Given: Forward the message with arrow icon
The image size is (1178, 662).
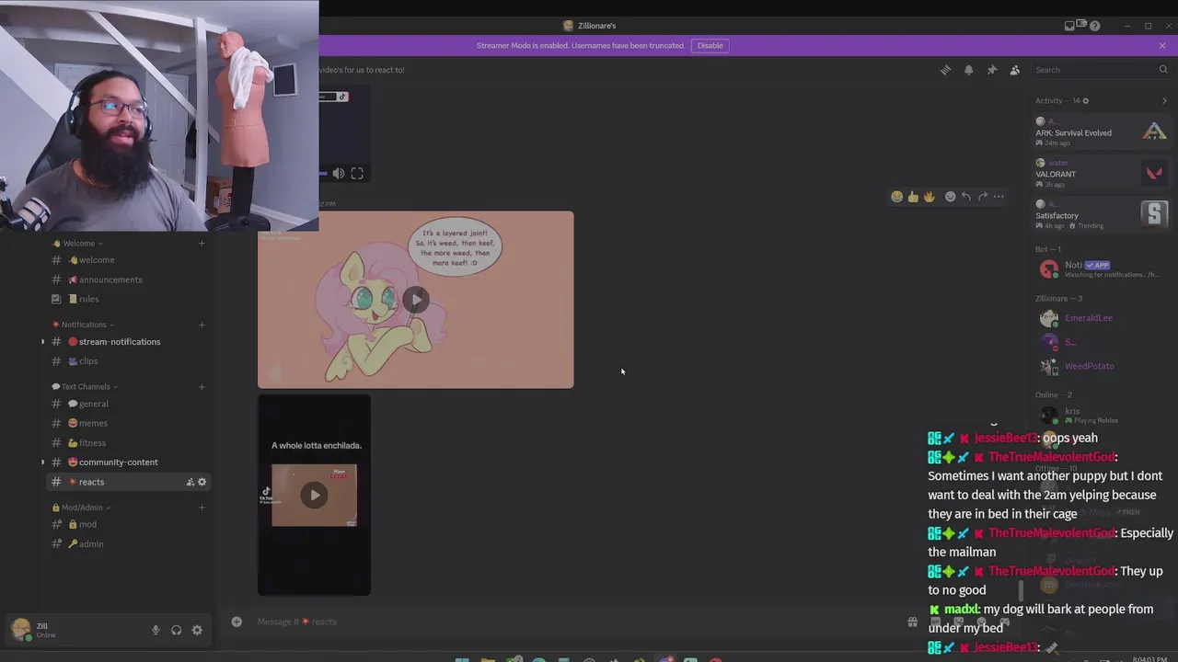Looking at the screenshot, I should coord(982,196).
